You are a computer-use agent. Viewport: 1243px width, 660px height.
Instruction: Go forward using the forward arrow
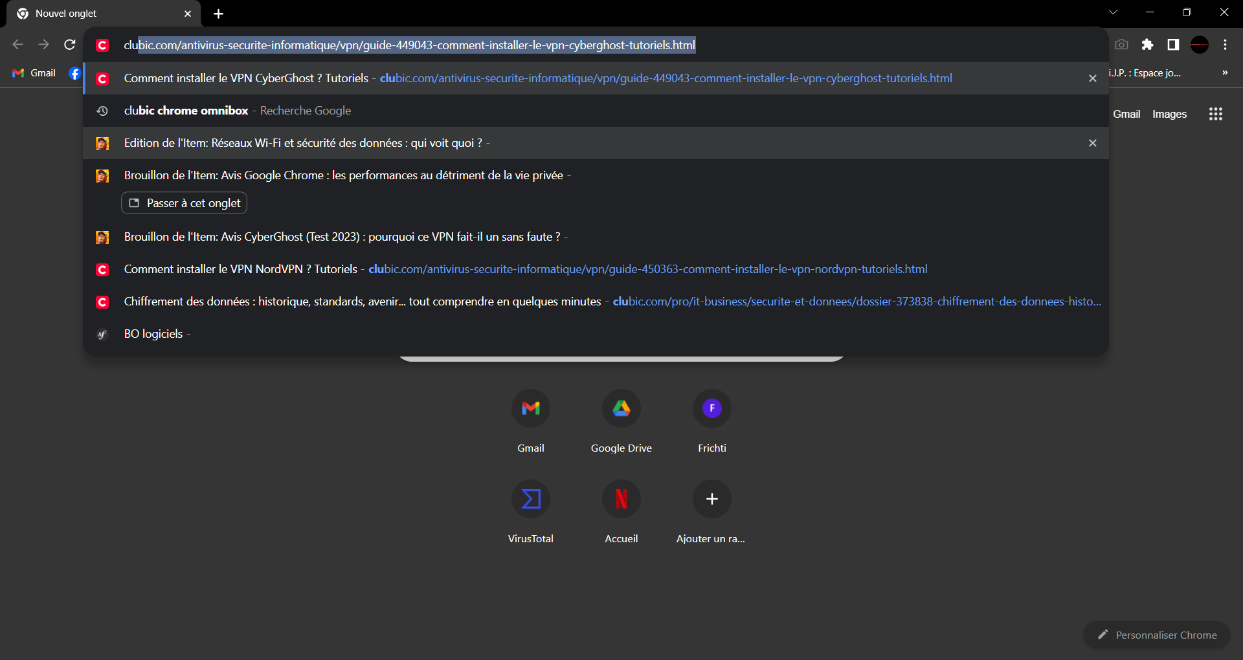click(44, 45)
